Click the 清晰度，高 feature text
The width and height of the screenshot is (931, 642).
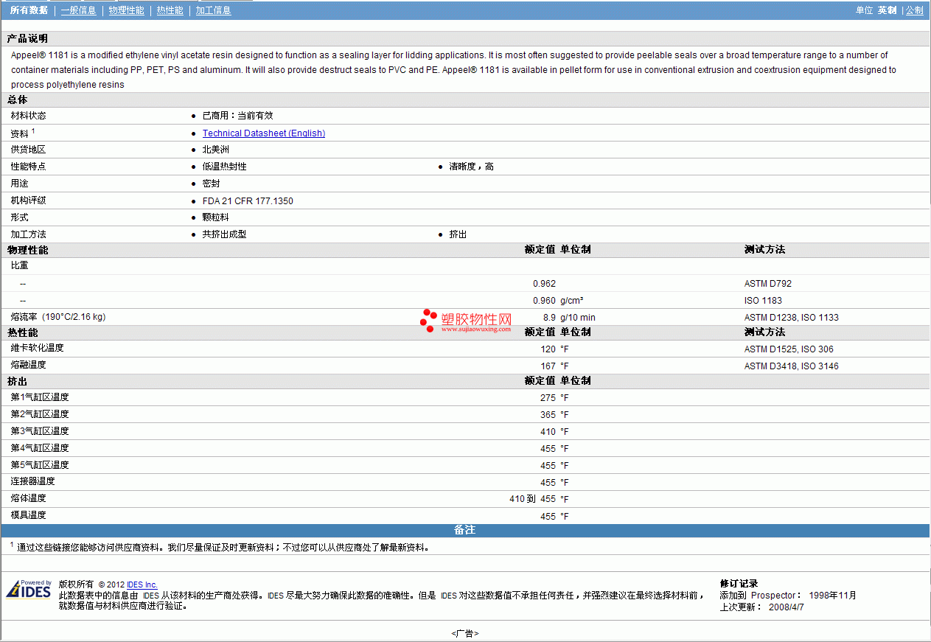pyautogui.click(x=472, y=167)
